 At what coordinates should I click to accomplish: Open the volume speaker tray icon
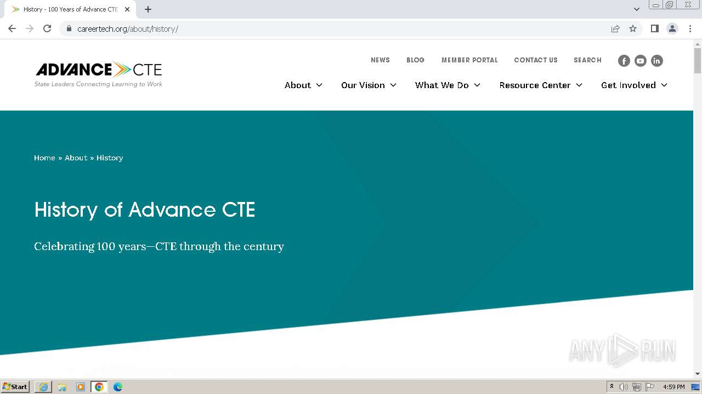(x=624, y=387)
